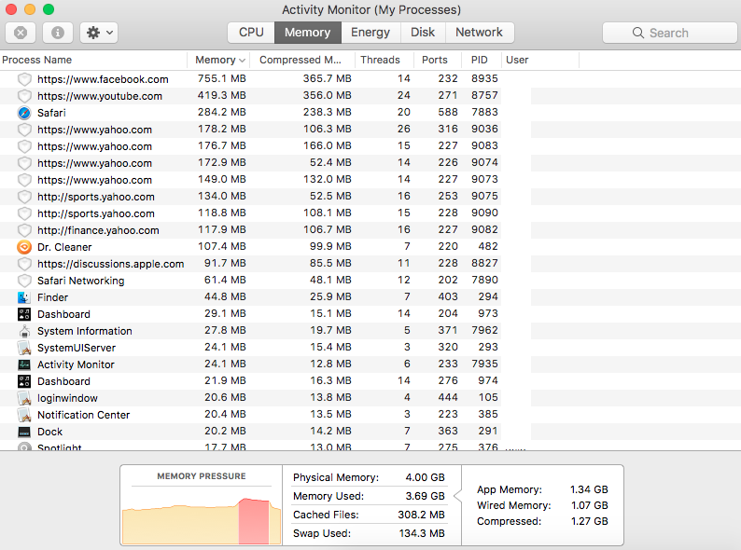Click Dashboard icon in 29.1 MB row
Viewport: 741px width, 550px height.
click(24, 314)
